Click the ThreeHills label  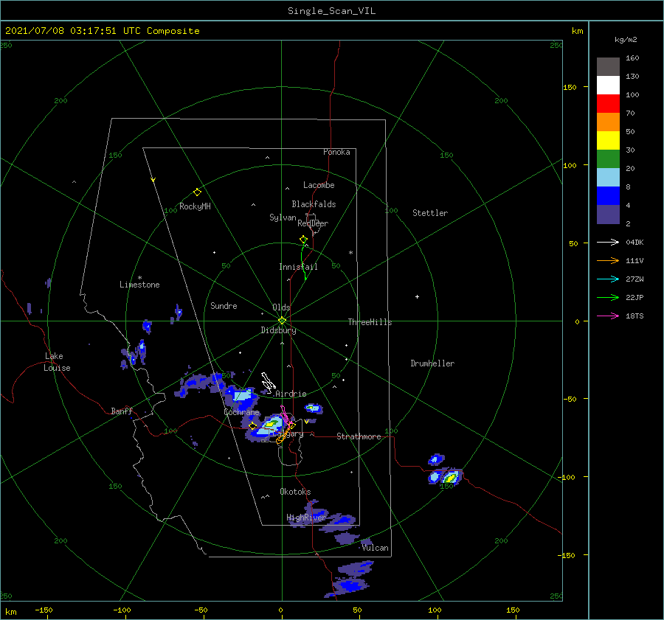370,322
